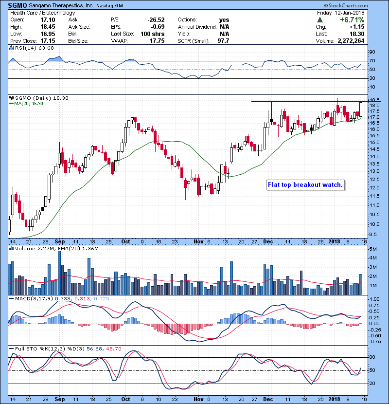Image resolution: width=389 pixels, height=404 pixels.
Task: Click the Full STO %D value 45.70
Action: point(113,349)
